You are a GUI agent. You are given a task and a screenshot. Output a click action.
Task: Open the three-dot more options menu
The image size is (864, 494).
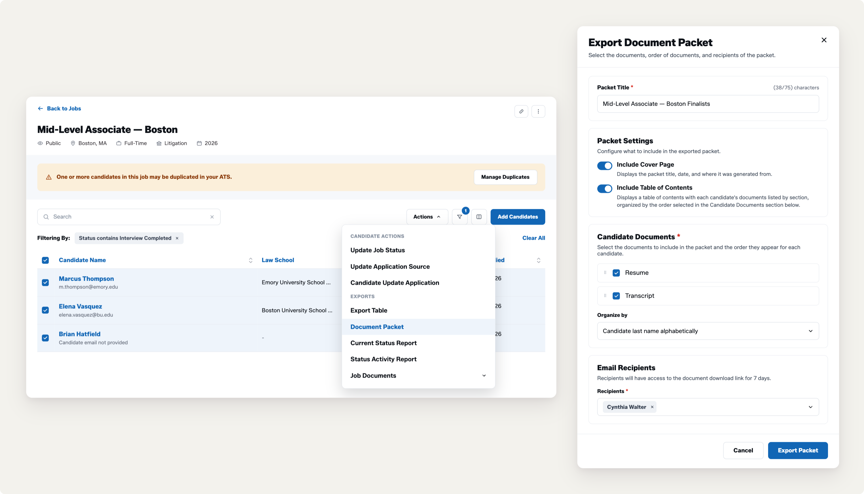[x=538, y=111]
